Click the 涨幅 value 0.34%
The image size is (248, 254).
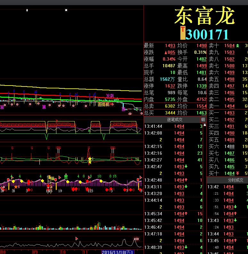click(169, 59)
